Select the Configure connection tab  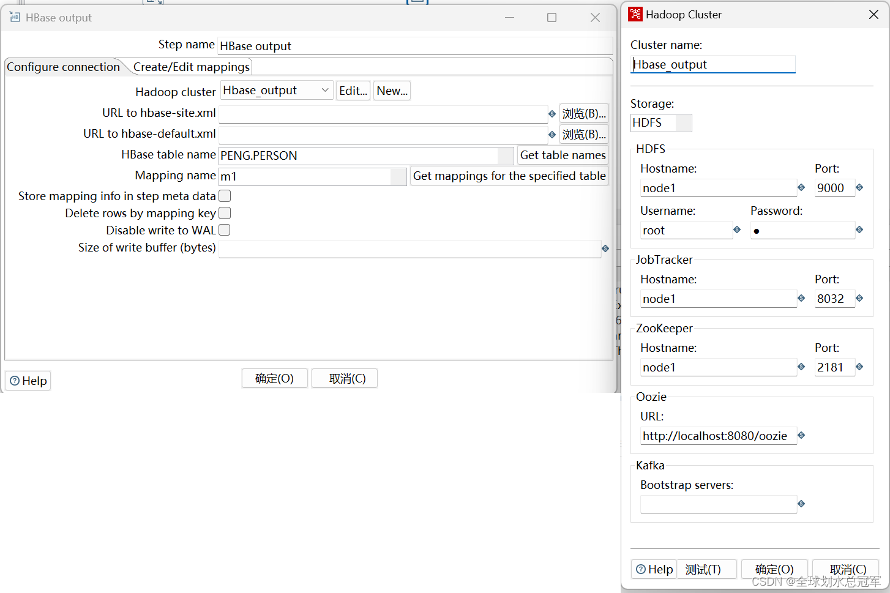point(63,67)
